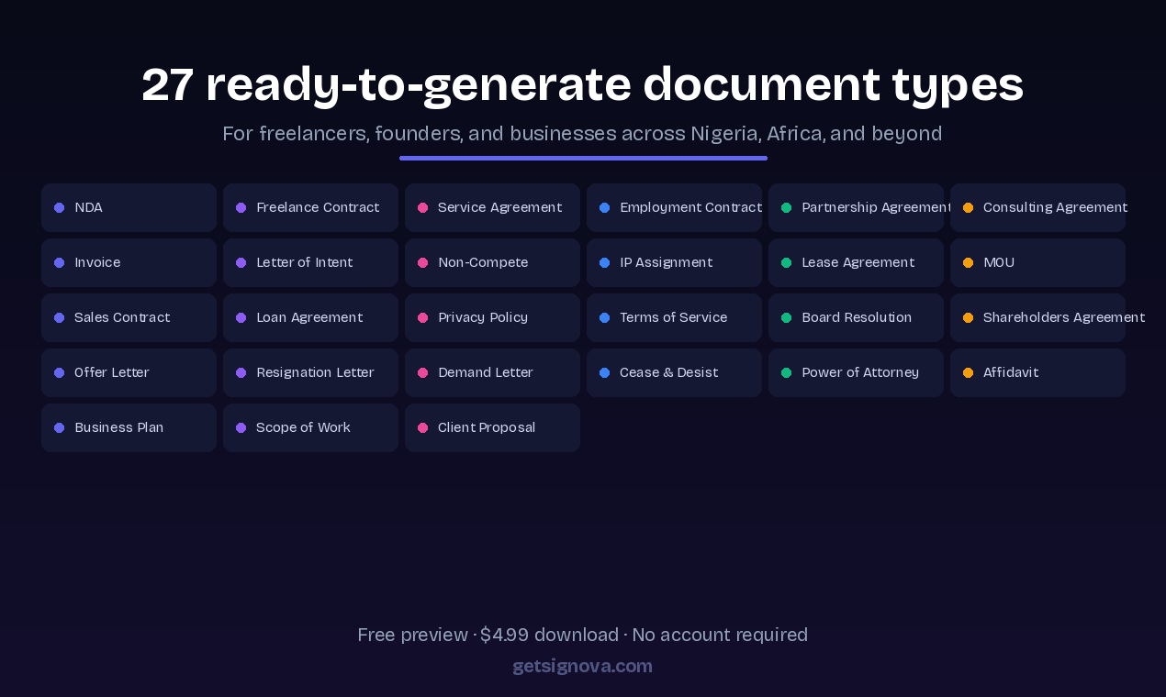Open the Business Plan document type
The image size is (1166, 697).
(x=129, y=427)
